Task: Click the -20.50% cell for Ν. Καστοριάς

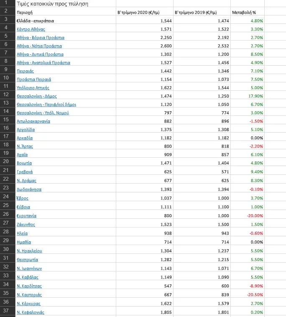Action: pos(254,294)
